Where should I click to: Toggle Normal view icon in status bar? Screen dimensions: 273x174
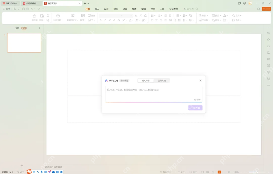pyautogui.click(x=202, y=172)
